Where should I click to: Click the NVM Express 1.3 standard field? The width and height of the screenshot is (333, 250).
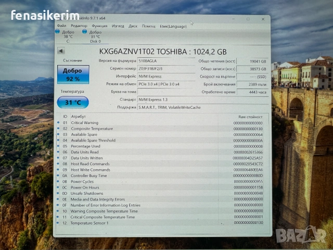pos(203,99)
